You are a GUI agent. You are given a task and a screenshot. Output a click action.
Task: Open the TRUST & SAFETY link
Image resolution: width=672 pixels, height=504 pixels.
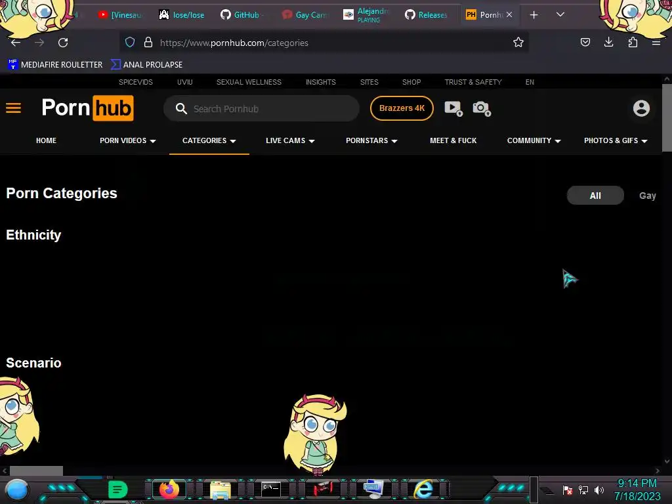pyautogui.click(x=473, y=82)
